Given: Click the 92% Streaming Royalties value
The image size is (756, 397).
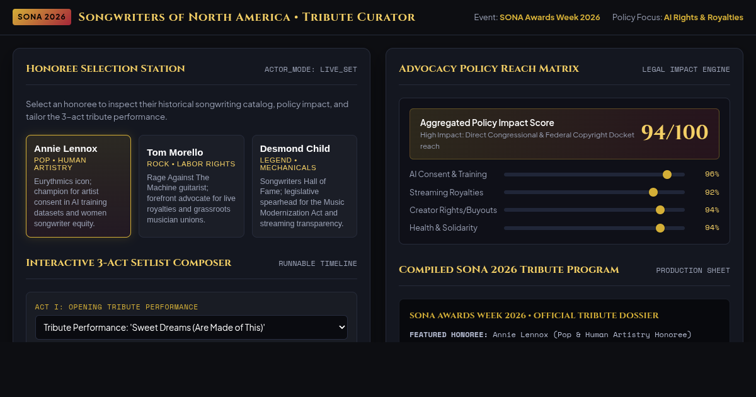Looking at the screenshot, I should click(x=712, y=192).
